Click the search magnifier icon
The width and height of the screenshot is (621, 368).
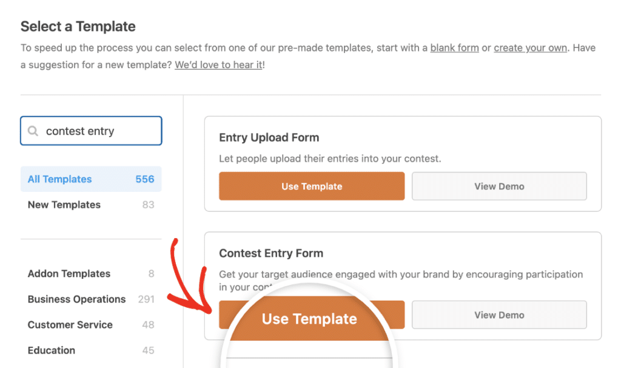(x=33, y=131)
